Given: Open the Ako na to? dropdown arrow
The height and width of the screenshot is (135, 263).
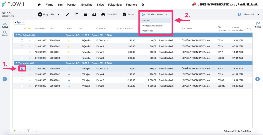Looking at the screenshot, I should 258,15.
